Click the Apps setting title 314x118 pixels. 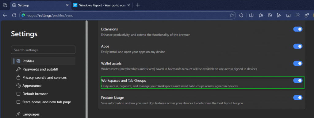(x=105, y=46)
